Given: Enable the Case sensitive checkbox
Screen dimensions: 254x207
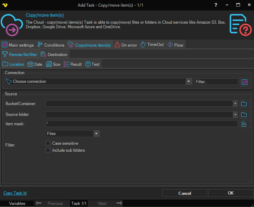Looking at the screenshot, I should point(48,143).
